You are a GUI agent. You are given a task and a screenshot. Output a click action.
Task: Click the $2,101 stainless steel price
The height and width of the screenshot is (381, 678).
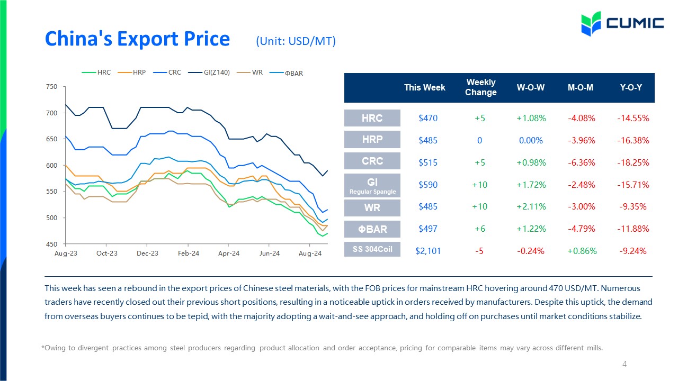click(428, 251)
